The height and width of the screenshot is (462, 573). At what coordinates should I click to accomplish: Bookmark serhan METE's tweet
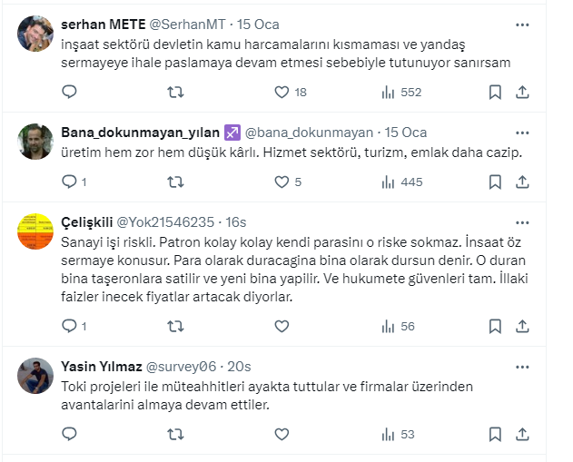pos(496,92)
